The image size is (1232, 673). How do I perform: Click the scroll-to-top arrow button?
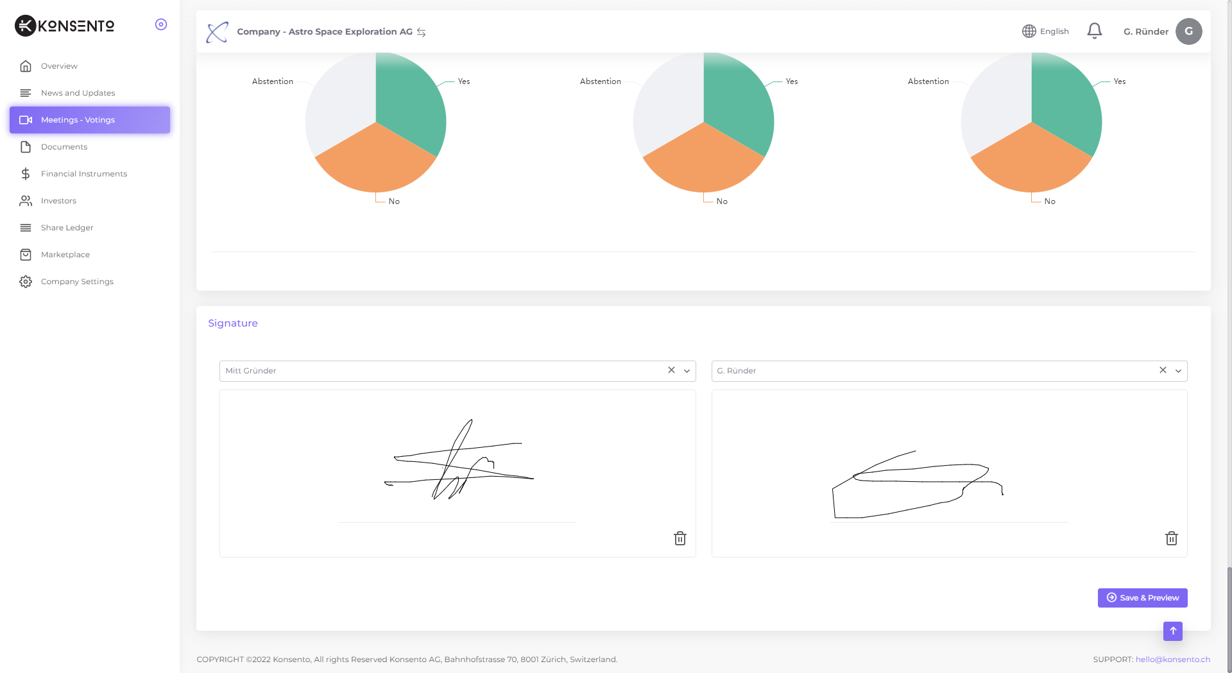1172,631
